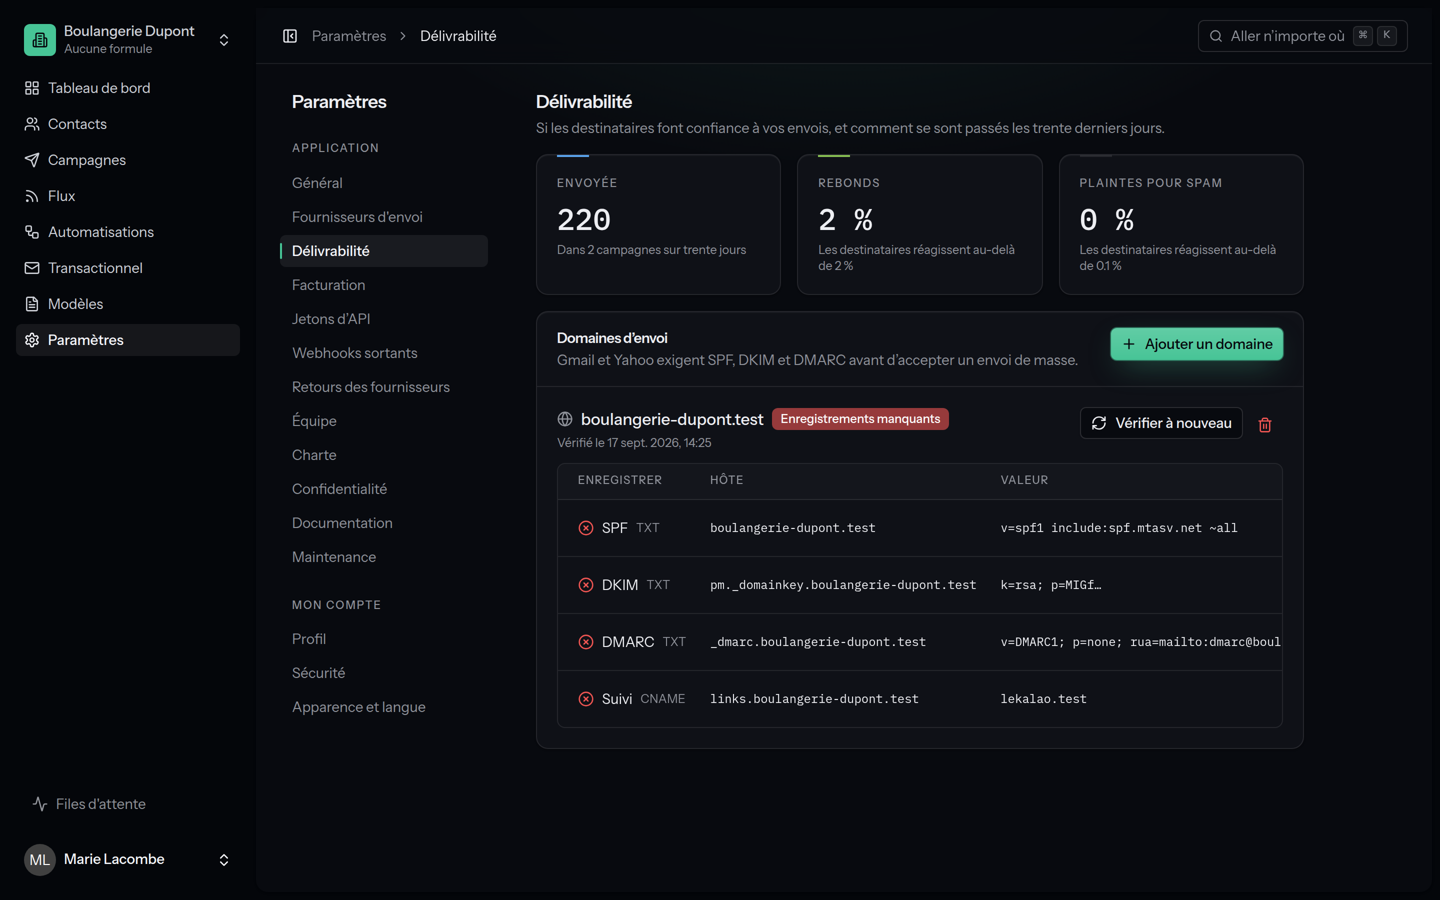Open Contacts in the sidebar
Screen dimensions: 1440x900
[x=128, y=124]
